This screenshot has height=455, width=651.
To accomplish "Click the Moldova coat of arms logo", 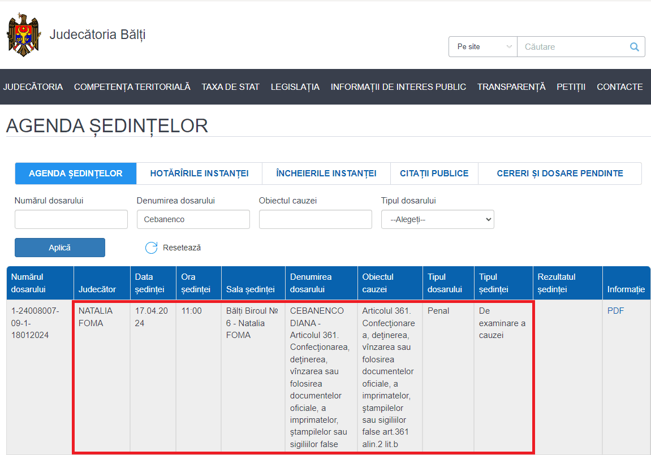I will pyautogui.click(x=24, y=35).
